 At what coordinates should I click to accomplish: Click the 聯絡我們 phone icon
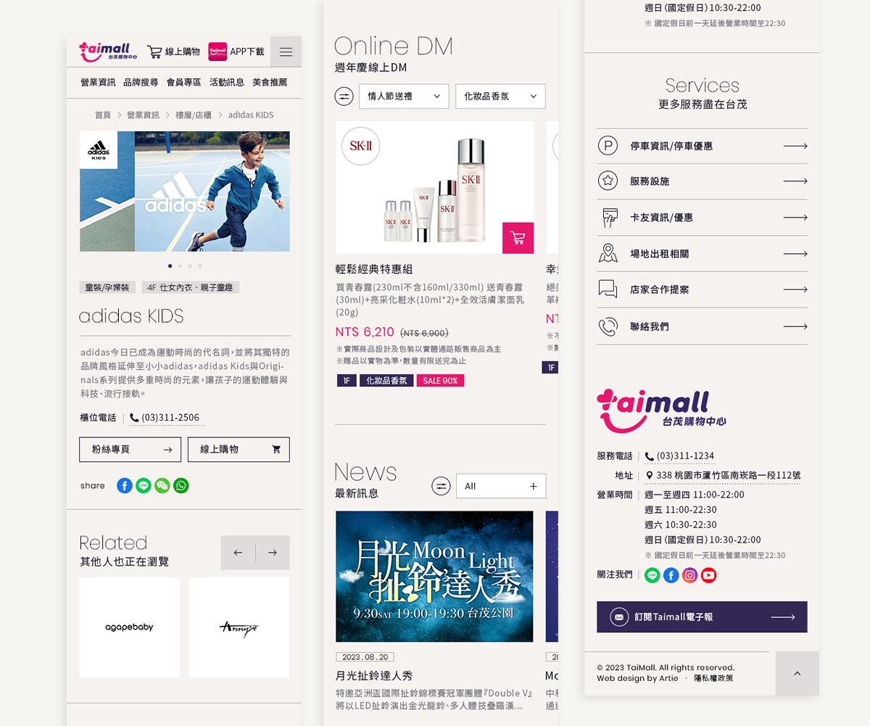[x=608, y=326]
